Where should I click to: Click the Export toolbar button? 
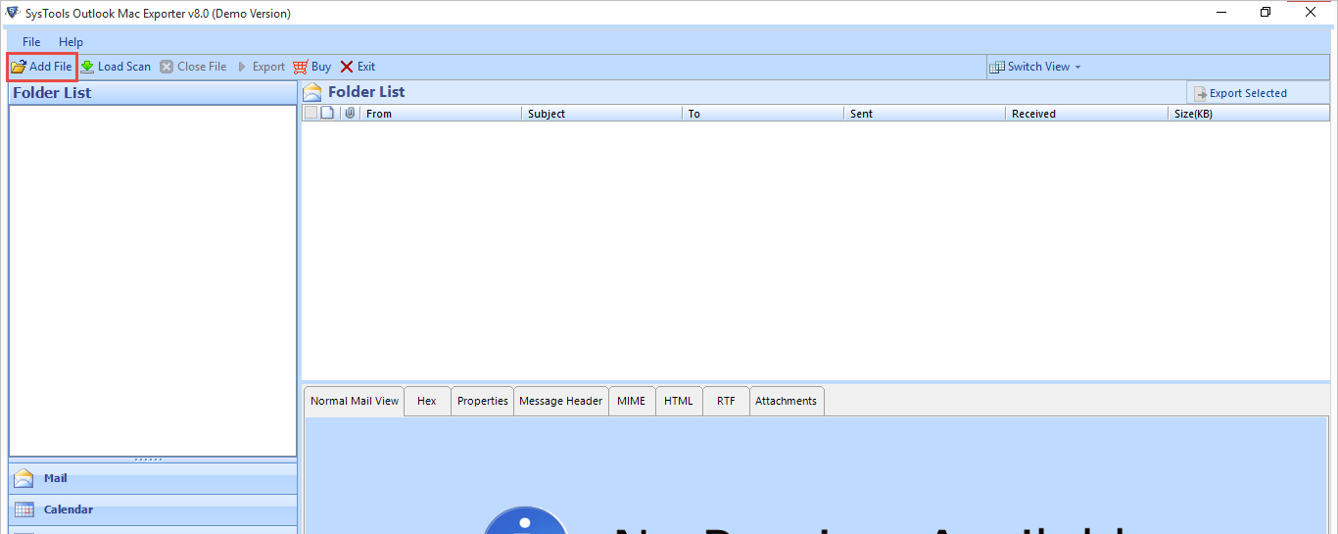coord(260,67)
